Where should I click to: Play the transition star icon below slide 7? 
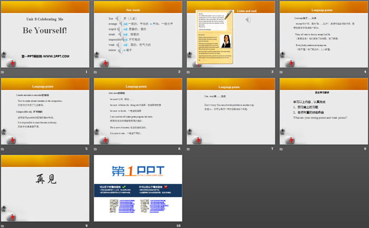[x=189, y=149]
